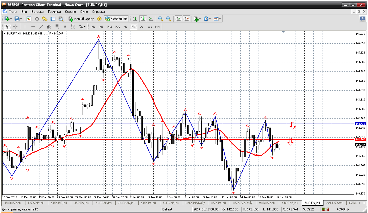
Task: Select the equidistant channel tool
Action: click(x=49, y=26)
